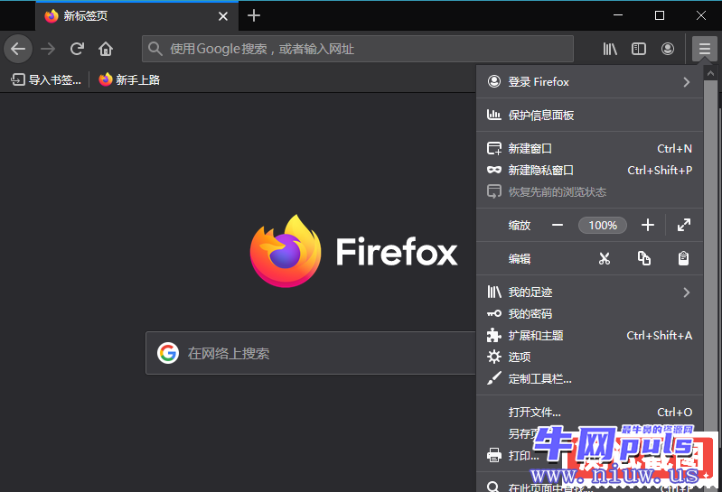The height and width of the screenshot is (492, 722).
Task: Reset zoom via the 100% button
Action: pos(603,226)
